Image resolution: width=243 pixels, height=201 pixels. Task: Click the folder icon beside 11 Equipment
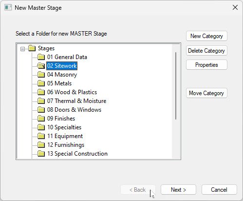41,136
